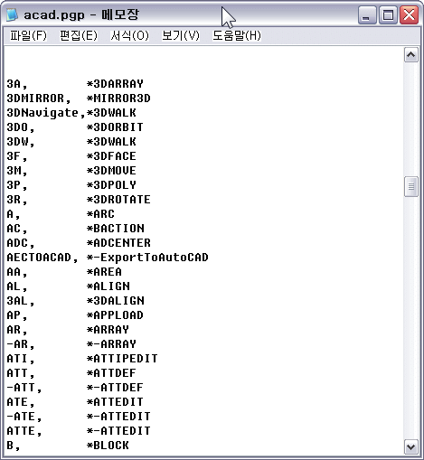424x460 pixels.
Task: Click the text *ARRAY
Action: 108,330
